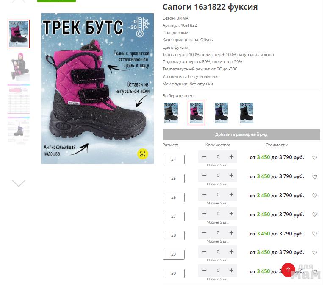Increase quantity for size 27 with plus

[231, 214]
